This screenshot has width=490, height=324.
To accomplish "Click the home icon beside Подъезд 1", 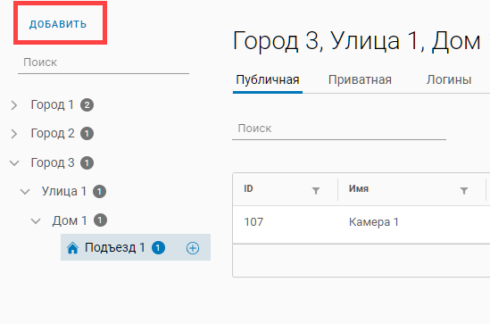I will [72, 248].
